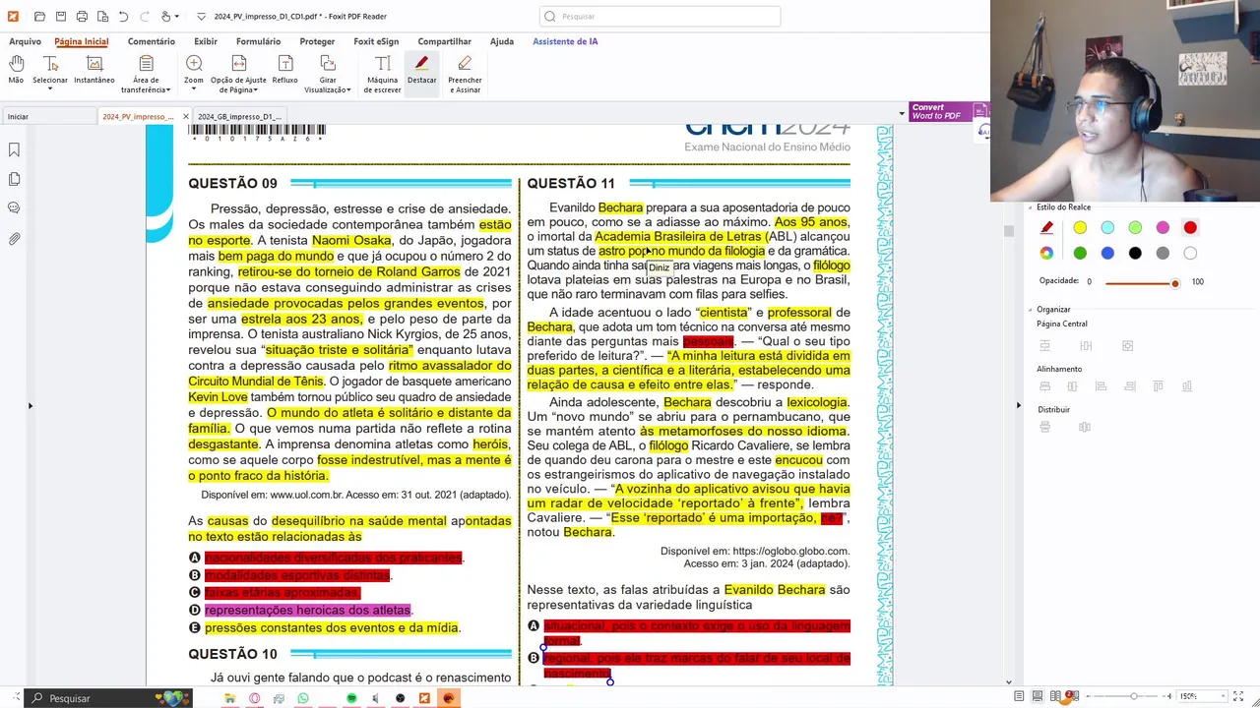Collapse the Organizar section

1030,310
